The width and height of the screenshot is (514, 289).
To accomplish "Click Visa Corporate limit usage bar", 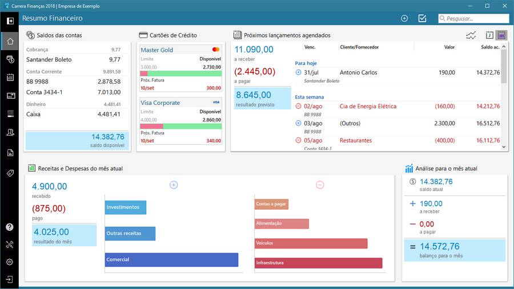I will pyautogui.click(x=181, y=127).
